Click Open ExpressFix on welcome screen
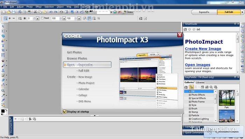The width and height of the screenshot is (245, 139). point(87,65)
